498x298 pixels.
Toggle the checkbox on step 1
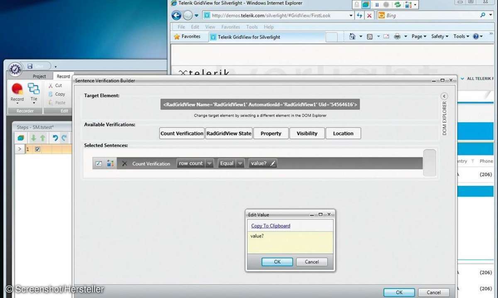37,149
